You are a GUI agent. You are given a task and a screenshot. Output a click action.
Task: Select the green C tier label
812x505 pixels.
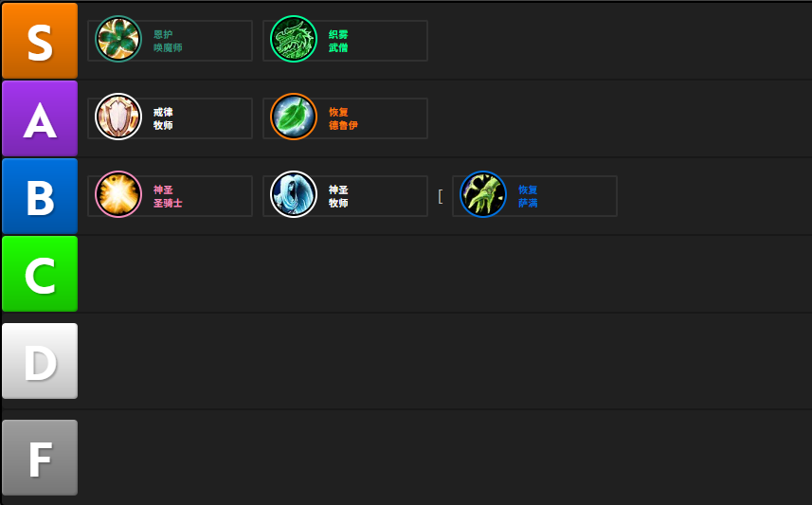pos(40,274)
